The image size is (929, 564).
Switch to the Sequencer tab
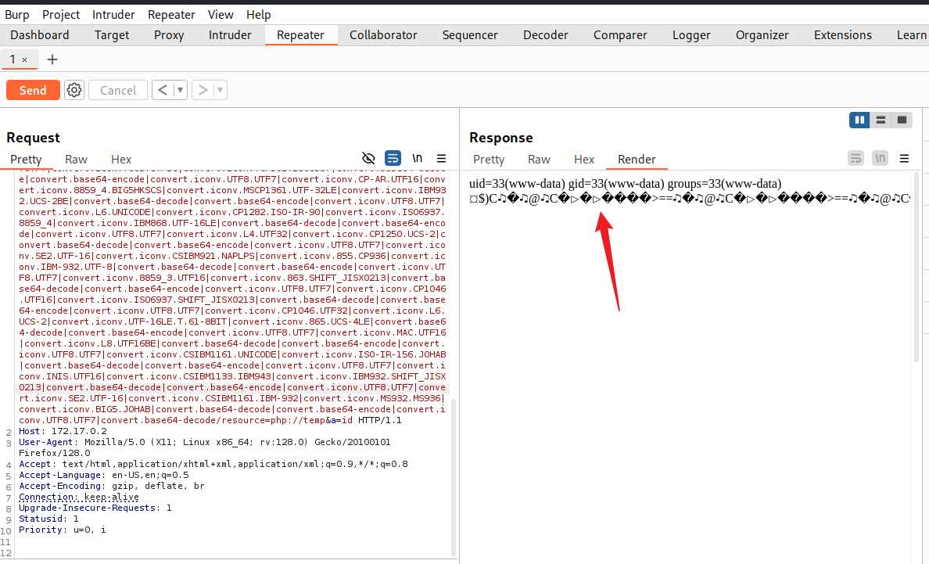coord(470,35)
